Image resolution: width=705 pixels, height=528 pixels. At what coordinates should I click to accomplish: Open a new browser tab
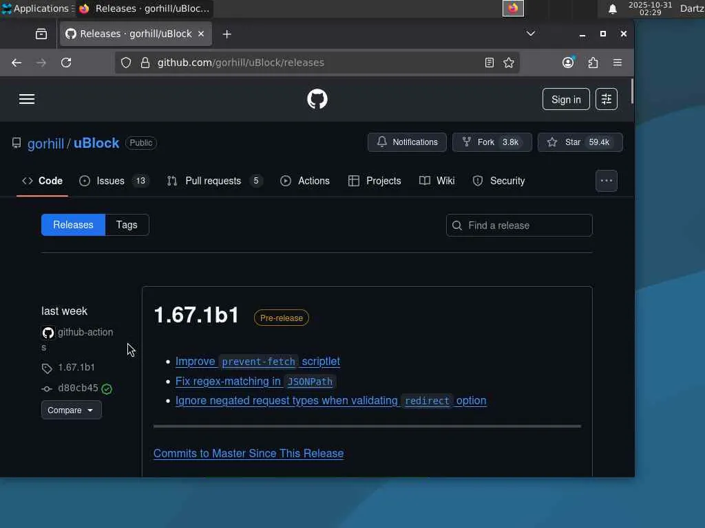(x=227, y=34)
